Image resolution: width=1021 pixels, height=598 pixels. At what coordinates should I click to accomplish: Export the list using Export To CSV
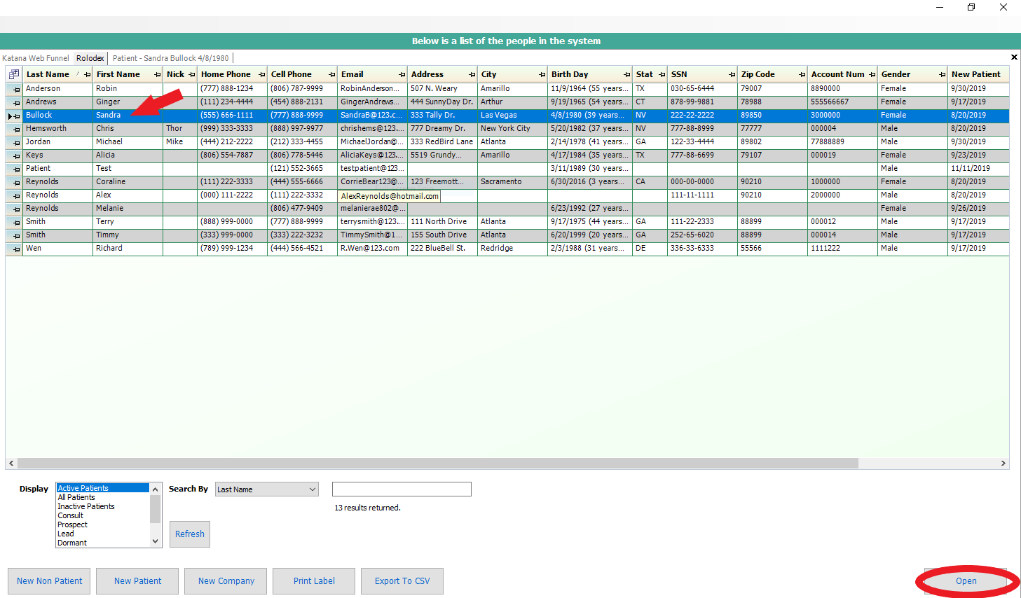402,581
